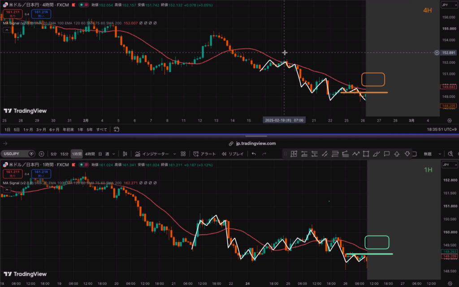Screen dimensions: 459x287
Task: Select the fourth favorites toolbar drawing tool
Action: tap(325, 154)
